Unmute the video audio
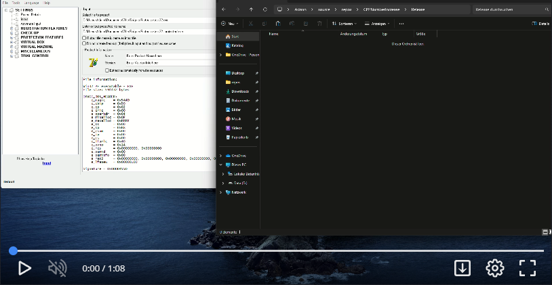The width and height of the screenshot is (552, 285). coord(58,269)
